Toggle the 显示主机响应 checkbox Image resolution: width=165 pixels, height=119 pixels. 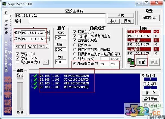click(74, 40)
